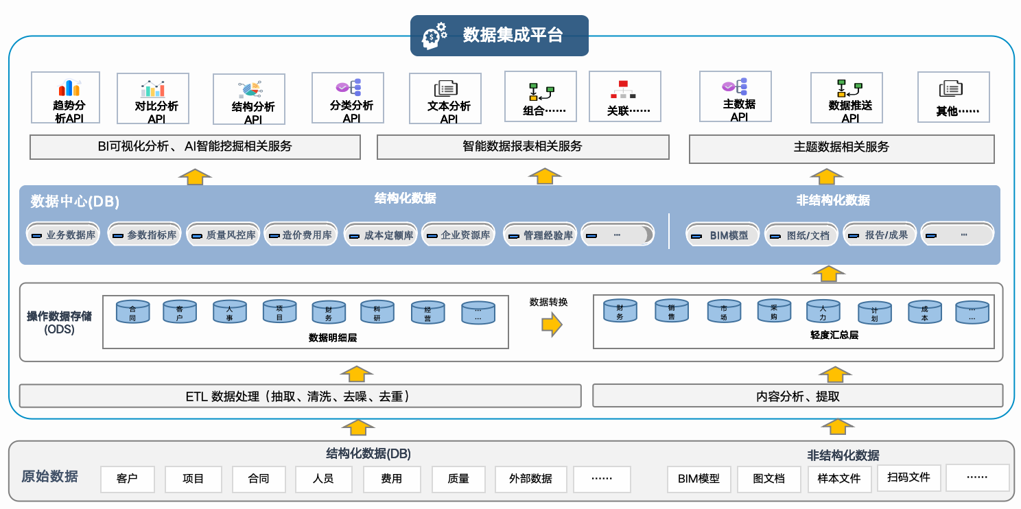Select the 管理经验库 pill

[540, 235]
